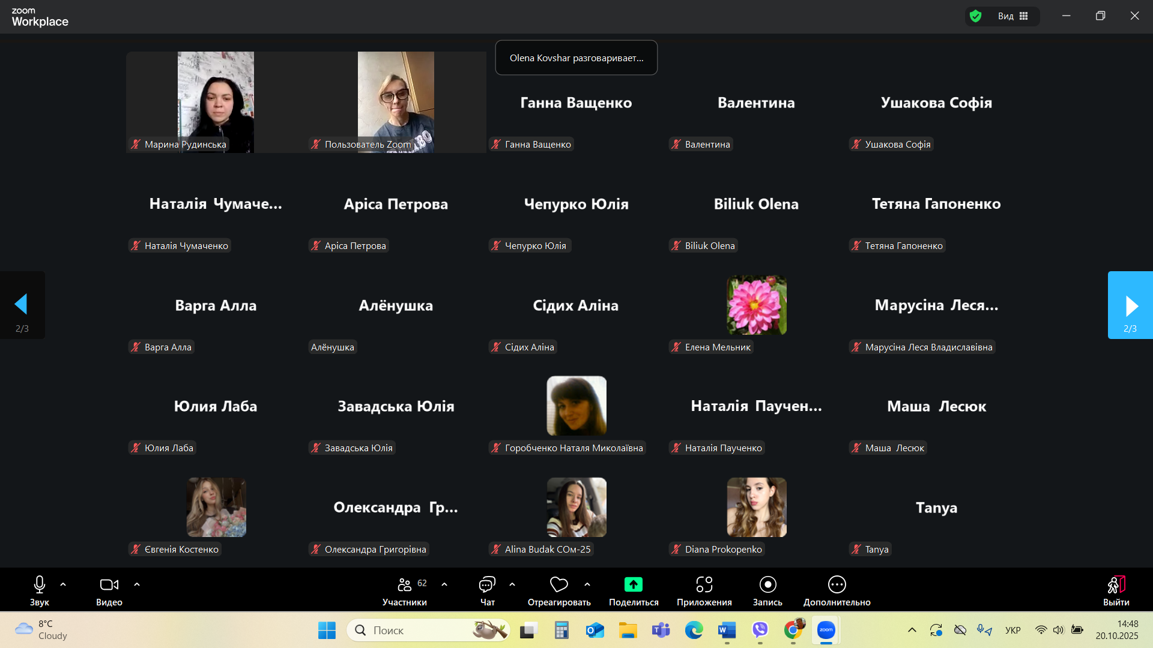Expand audio settings arrow next to microphone
This screenshot has width=1153, height=648.
pyautogui.click(x=63, y=584)
